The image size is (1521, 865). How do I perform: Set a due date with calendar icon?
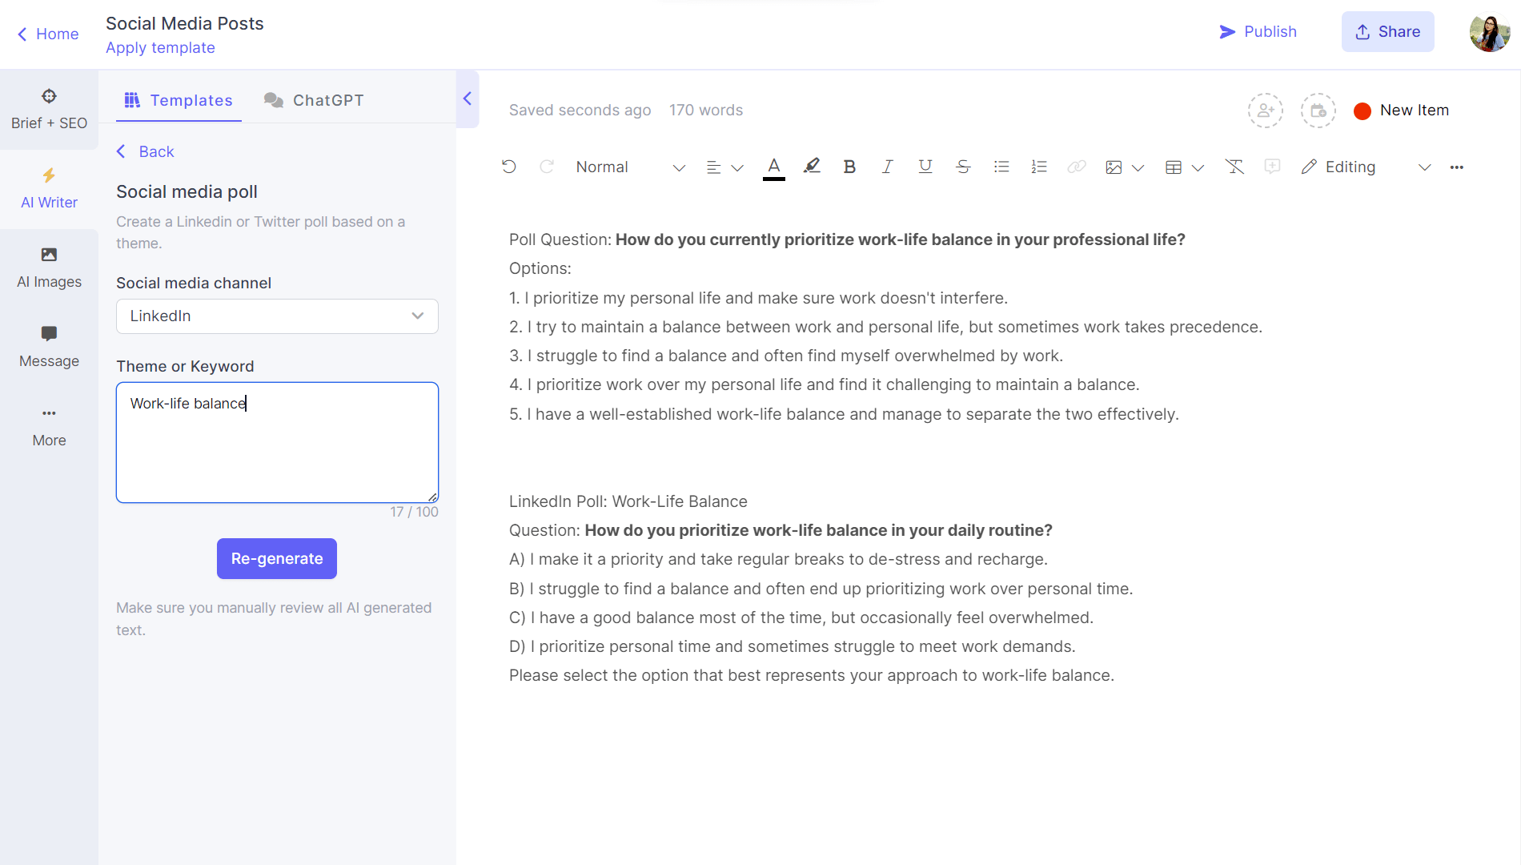click(1318, 111)
